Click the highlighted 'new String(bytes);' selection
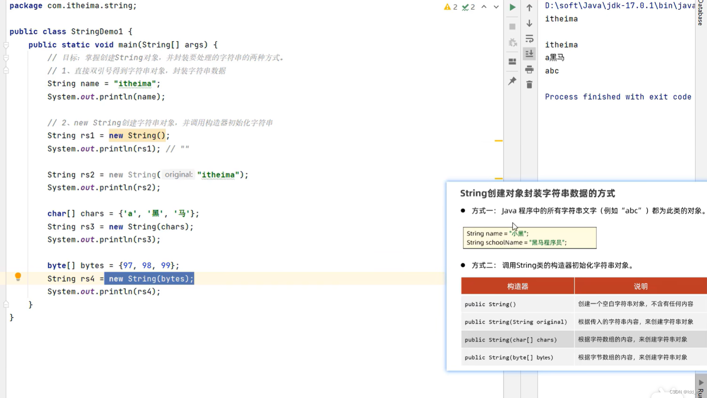 click(149, 279)
